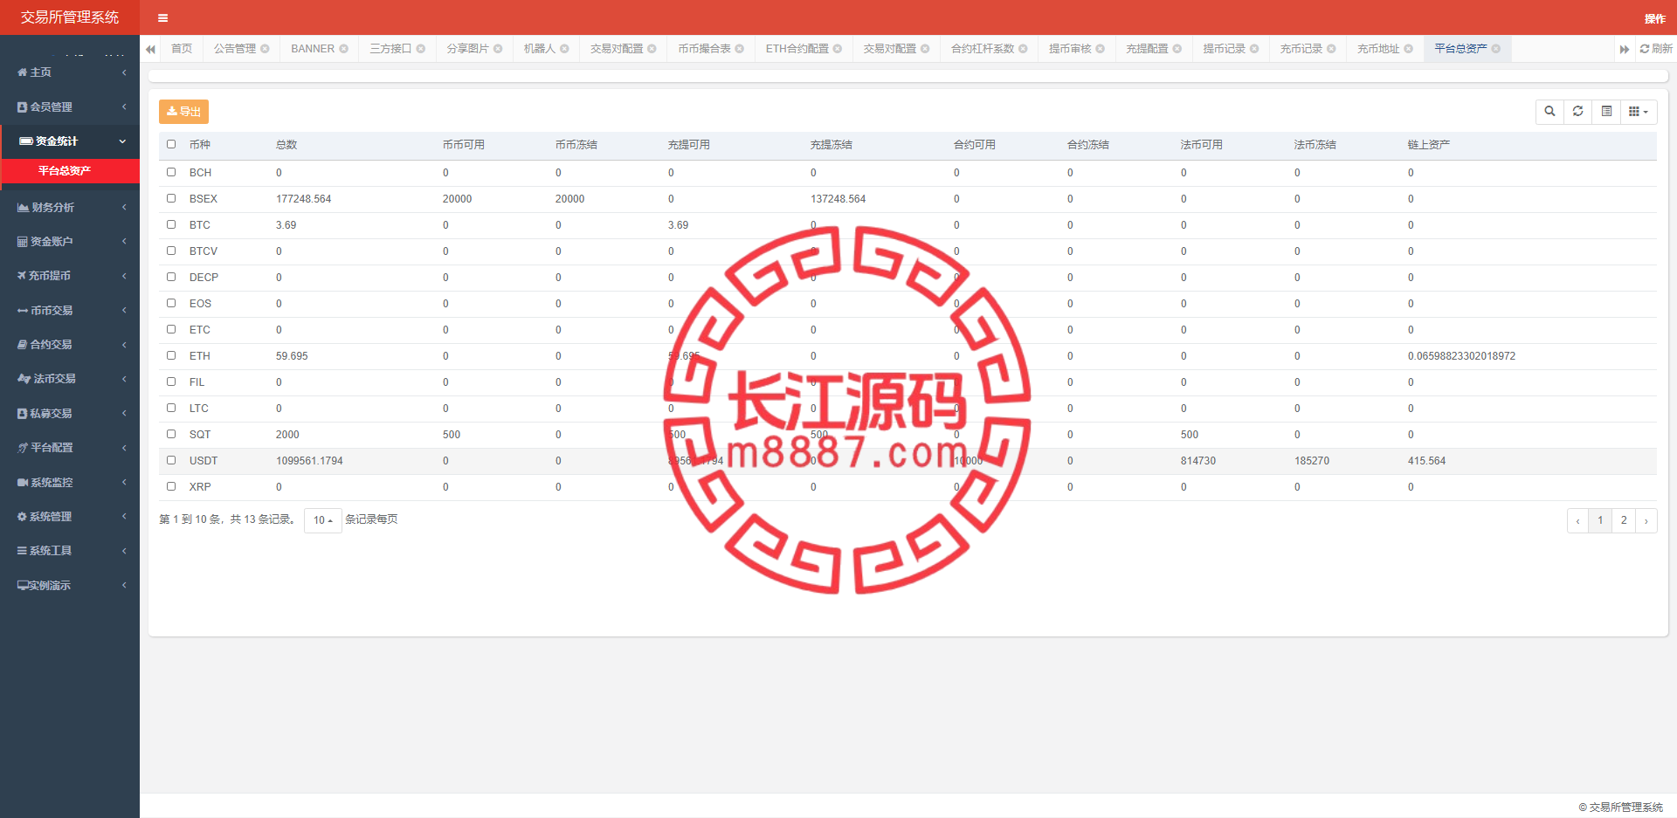Toggle the select-all header checkbox
The width and height of the screenshot is (1677, 818).
[171, 144]
